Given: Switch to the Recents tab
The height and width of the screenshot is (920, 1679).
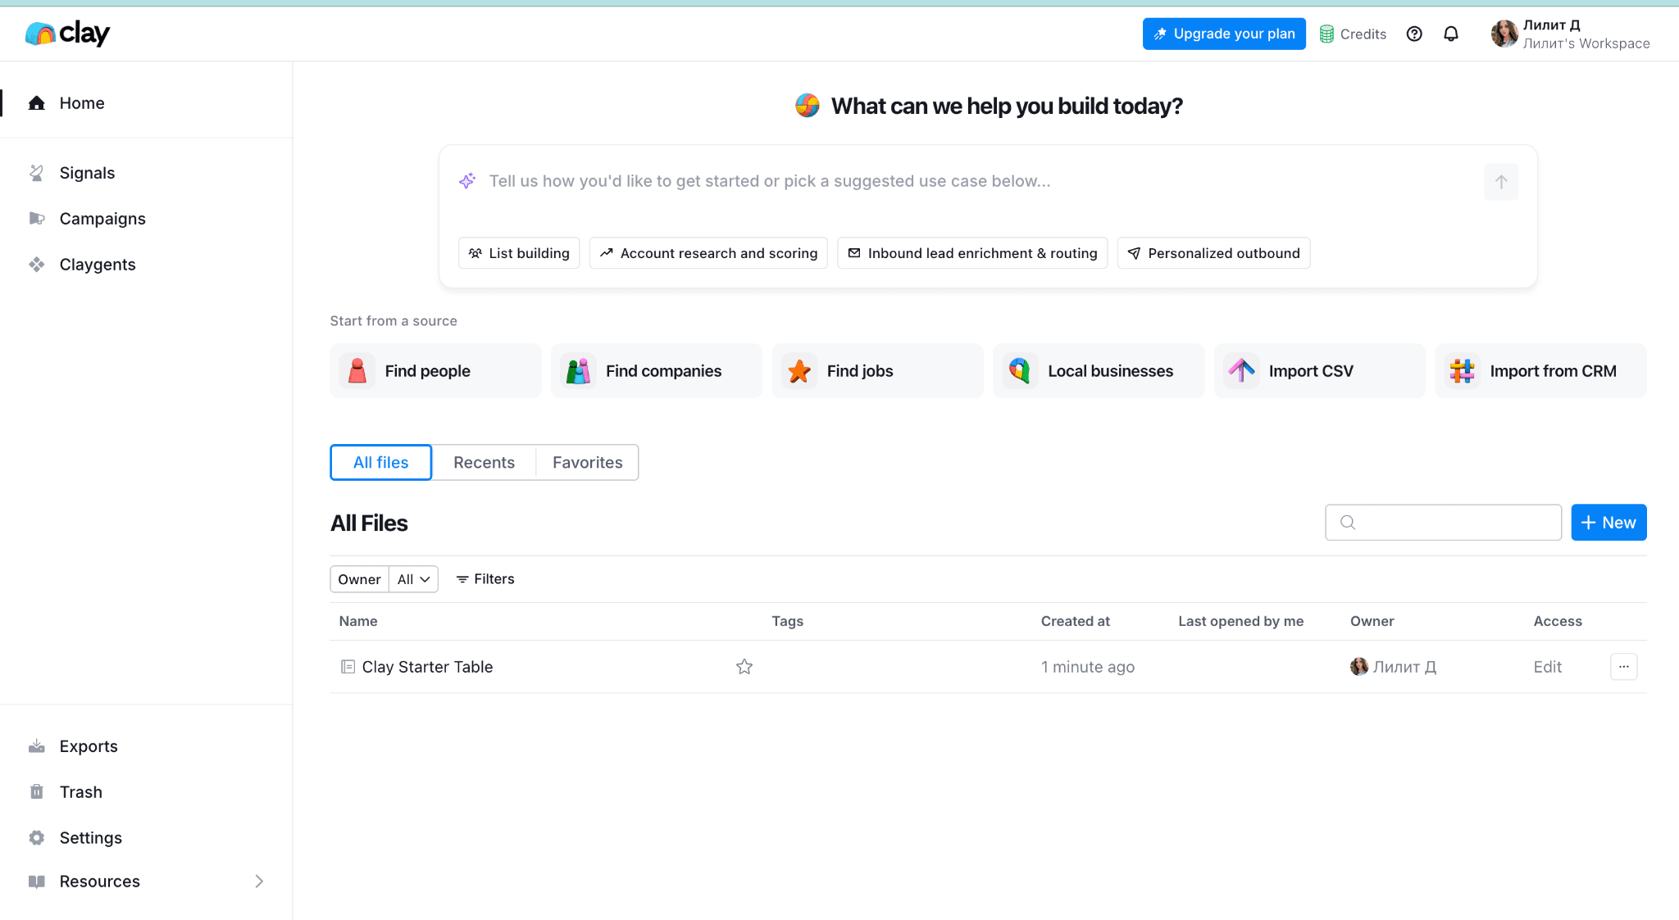Looking at the screenshot, I should (x=484, y=463).
